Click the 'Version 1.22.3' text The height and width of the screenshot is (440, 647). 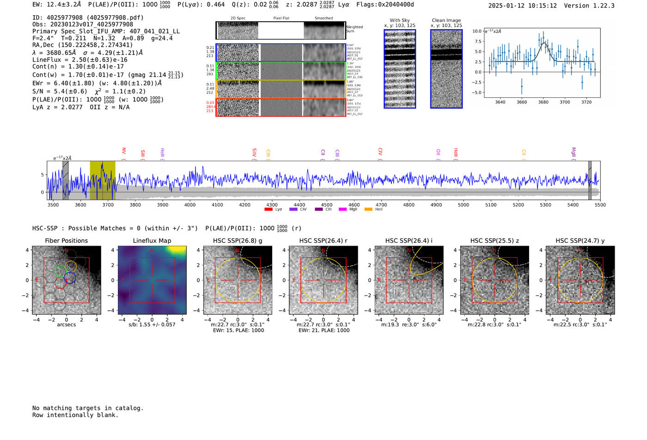[589, 6]
